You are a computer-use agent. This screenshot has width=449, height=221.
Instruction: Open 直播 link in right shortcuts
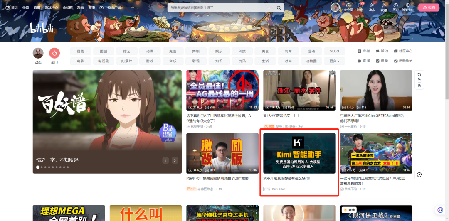tap(364, 61)
